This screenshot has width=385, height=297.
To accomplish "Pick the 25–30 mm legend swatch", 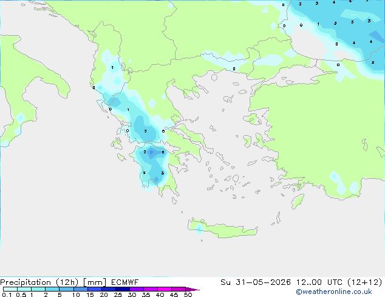I will click(123, 289).
